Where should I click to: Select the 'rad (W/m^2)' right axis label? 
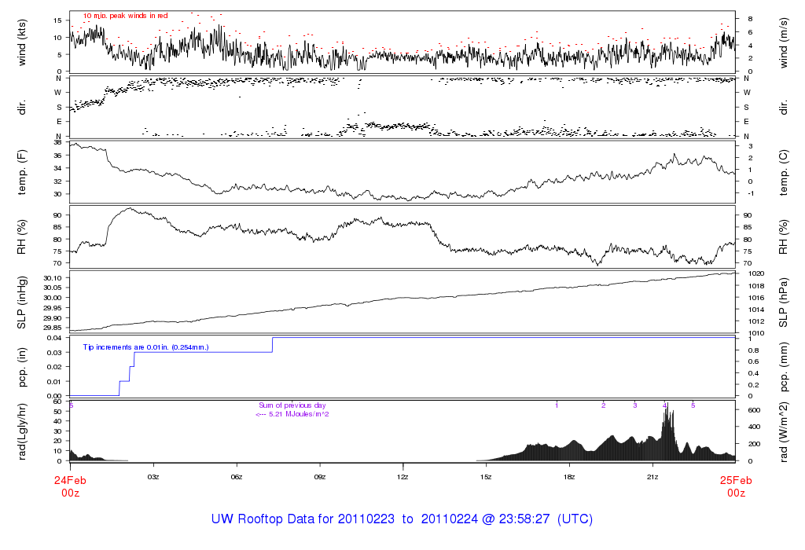tap(783, 431)
